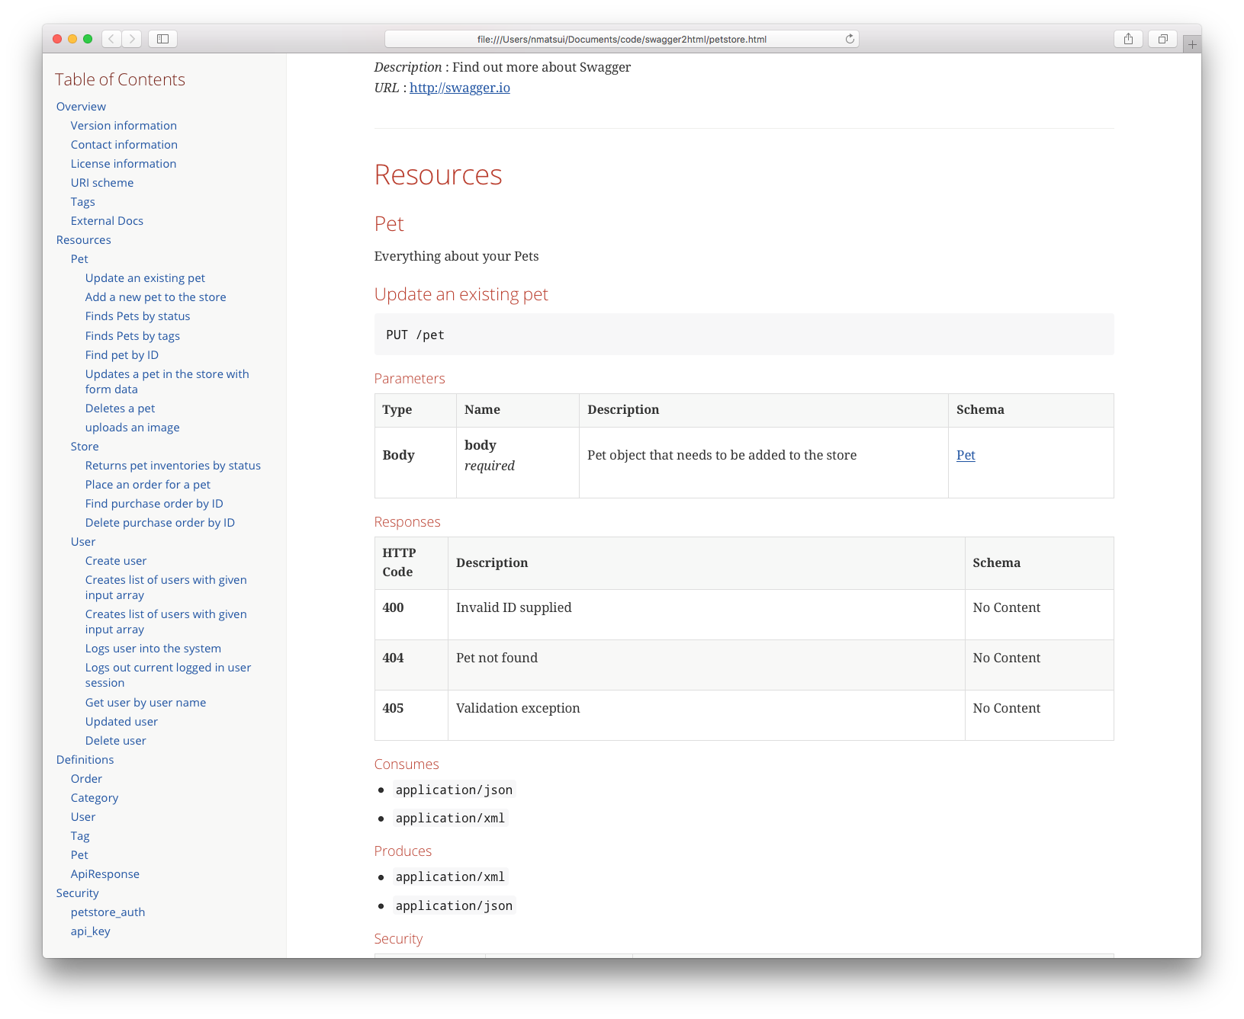
Task: Navigate to 'Create user' section
Action: coord(116,560)
